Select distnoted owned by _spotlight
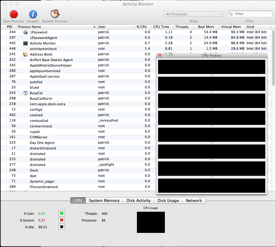Image resolution: width=276 pixels, height=247 pixels. (x=78, y=165)
